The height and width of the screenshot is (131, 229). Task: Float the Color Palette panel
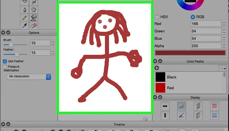click(x=160, y=61)
